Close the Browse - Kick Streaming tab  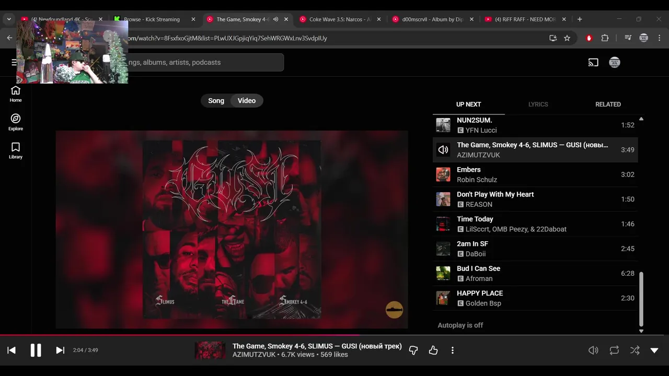[193, 19]
